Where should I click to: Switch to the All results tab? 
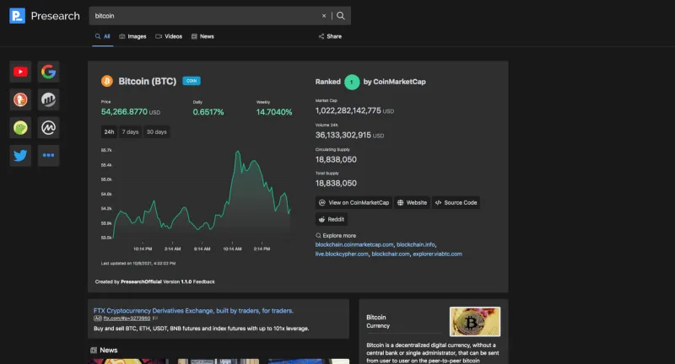pyautogui.click(x=103, y=36)
